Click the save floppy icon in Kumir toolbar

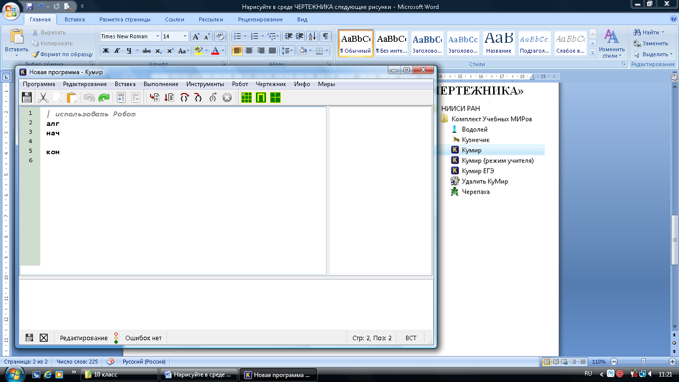[27, 97]
